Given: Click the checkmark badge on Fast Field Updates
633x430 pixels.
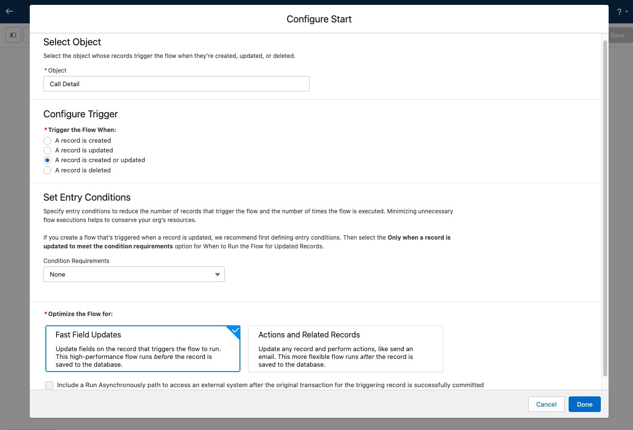Looking at the screenshot, I should click(235, 331).
